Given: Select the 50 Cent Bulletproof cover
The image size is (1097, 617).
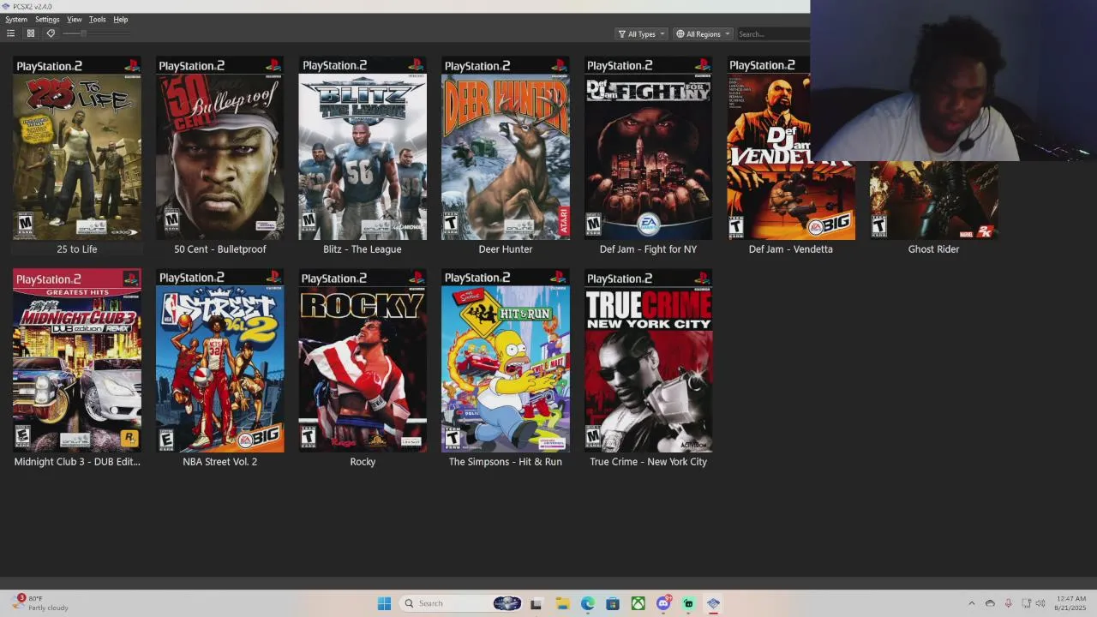Looking at the screenshot, I should pos(219,148).
